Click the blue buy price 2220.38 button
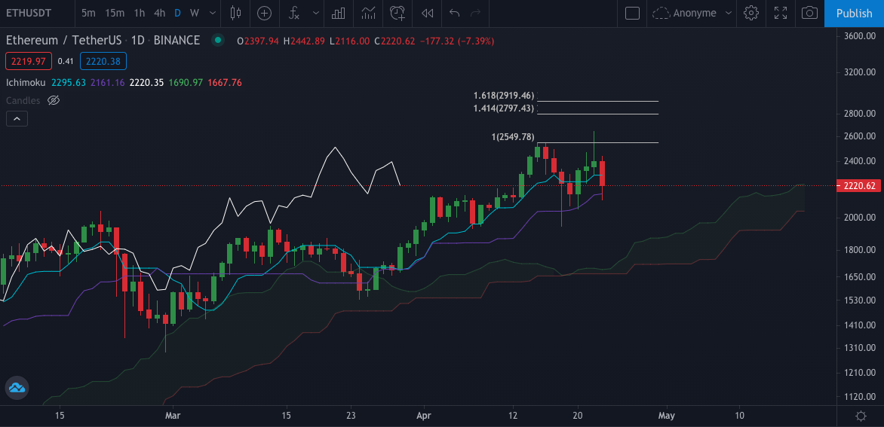 (103, 61)
